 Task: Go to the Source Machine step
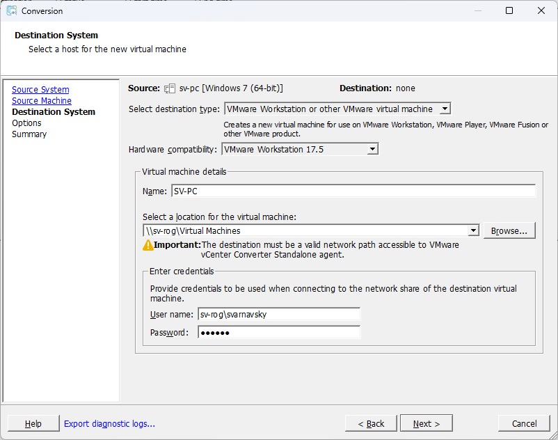[42, 101]
